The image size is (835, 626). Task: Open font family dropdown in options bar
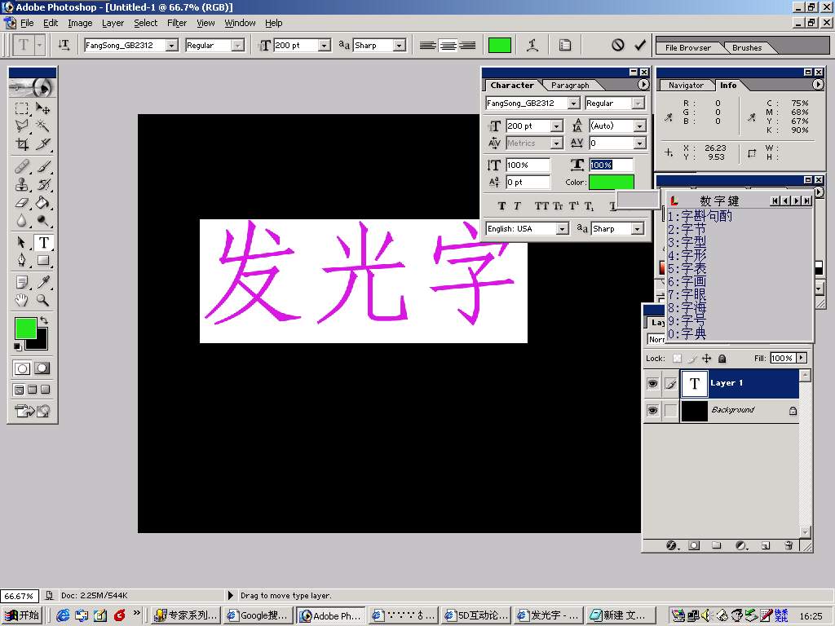(171, 46)
